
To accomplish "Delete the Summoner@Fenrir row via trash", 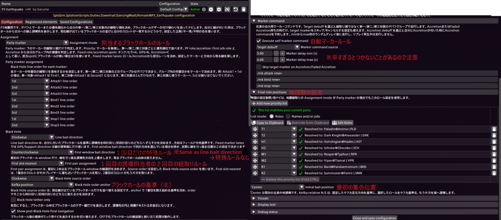I will tap(494, 172).
